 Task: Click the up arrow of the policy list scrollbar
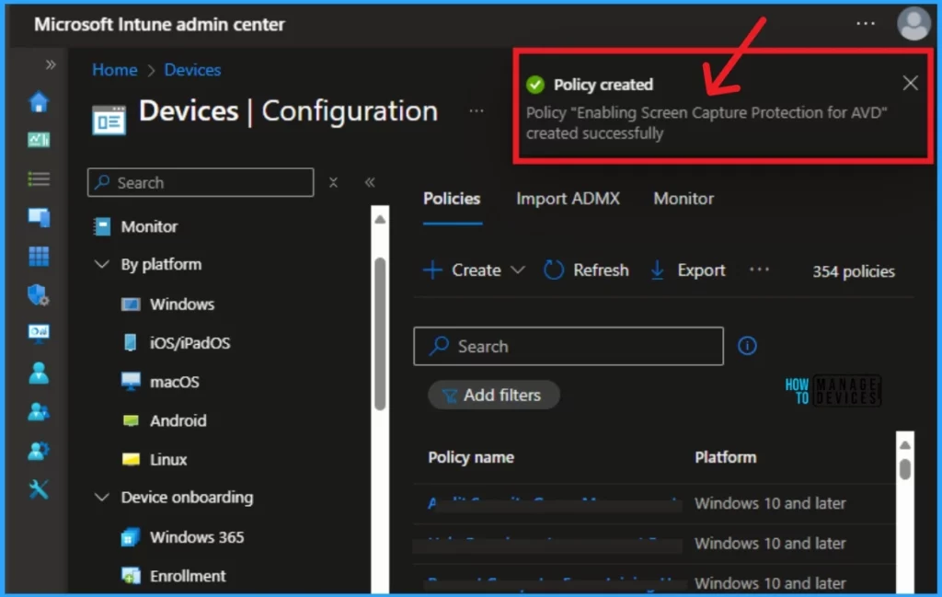(905, 445)
